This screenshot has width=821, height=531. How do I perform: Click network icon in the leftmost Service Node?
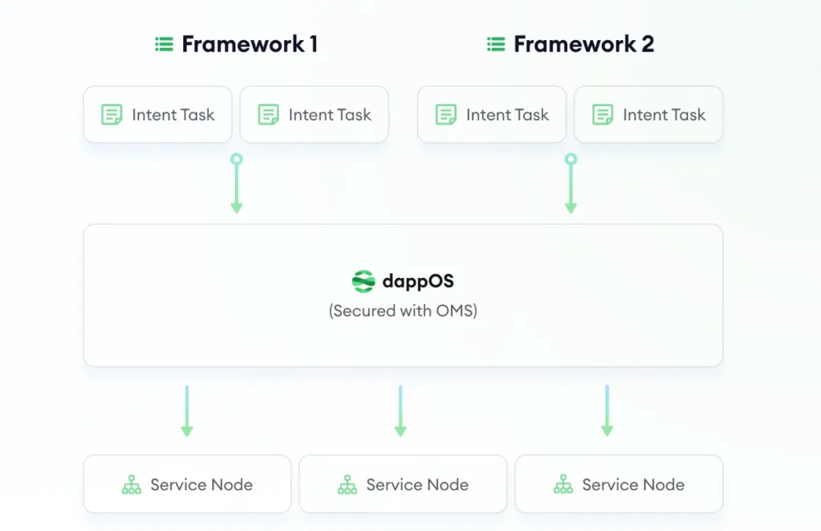click(x=132, y=485)
